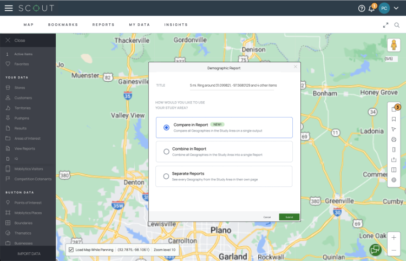
Task: Expand the account dropdown chevron
Action: click(x=396, y=8)
